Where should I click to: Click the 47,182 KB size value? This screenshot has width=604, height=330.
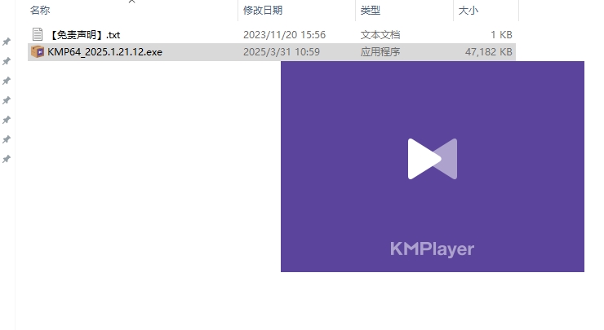pyautogui.click(x=489, y=52)
